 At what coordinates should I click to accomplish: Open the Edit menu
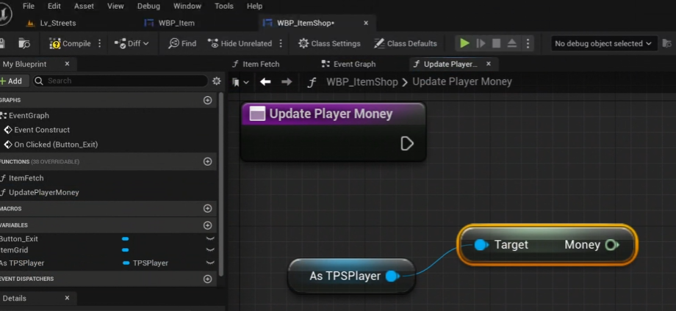click(54, 6)
